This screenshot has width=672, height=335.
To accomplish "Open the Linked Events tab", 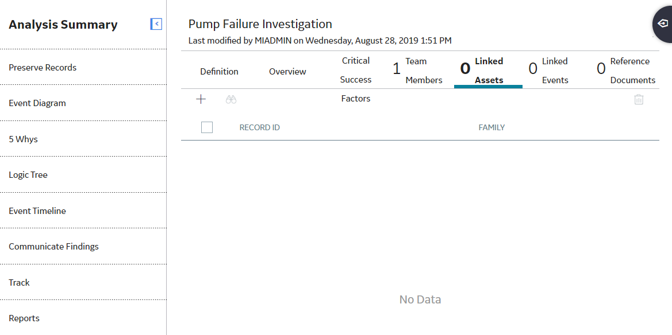I will tap(548, 71).
